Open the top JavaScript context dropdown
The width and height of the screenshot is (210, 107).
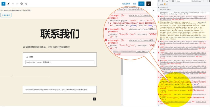coord(168,1)
